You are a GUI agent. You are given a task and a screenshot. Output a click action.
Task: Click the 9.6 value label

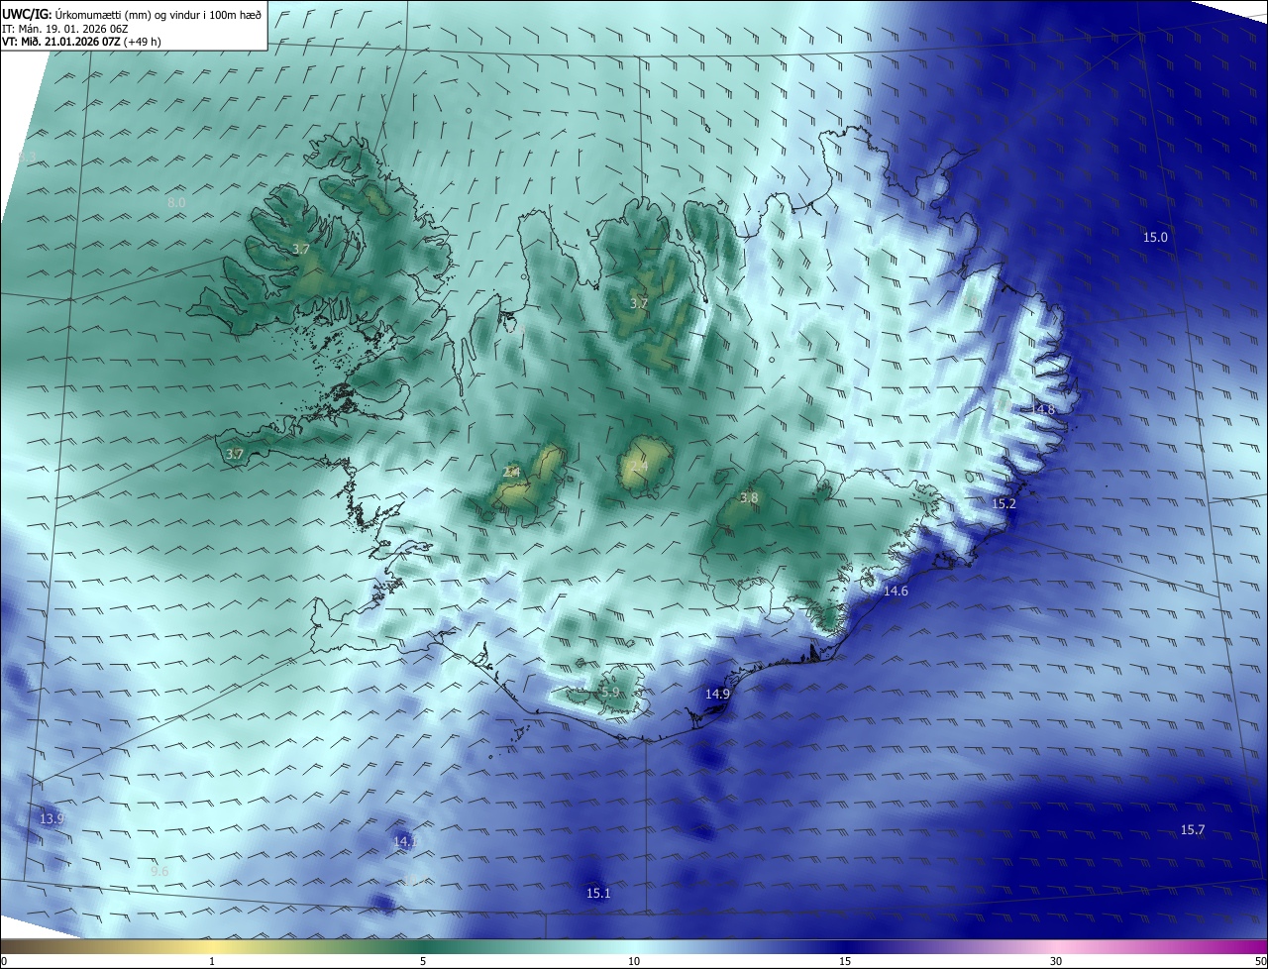click(x=159, y=872)
